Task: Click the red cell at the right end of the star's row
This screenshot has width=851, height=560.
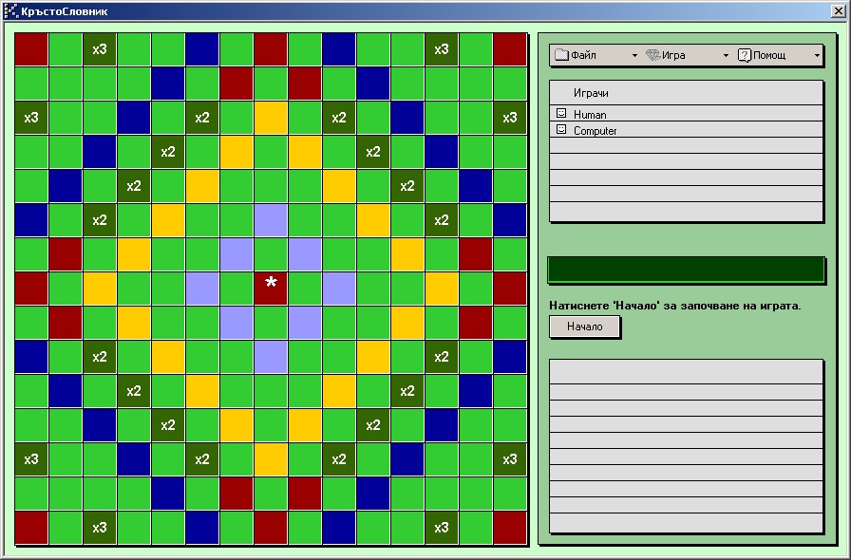Action: 510,289
